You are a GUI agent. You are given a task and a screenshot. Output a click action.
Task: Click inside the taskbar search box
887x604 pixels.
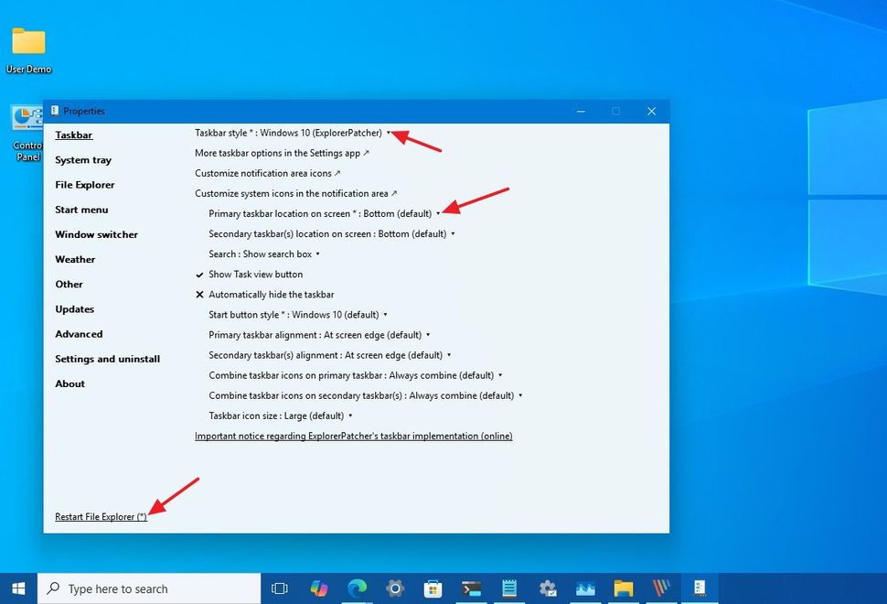[x=146, y=588]
